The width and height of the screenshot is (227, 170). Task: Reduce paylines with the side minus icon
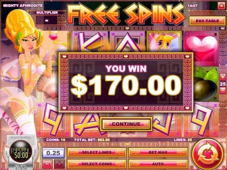click(x=223, y=90)
